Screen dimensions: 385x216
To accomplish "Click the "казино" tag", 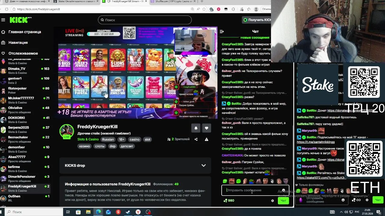I will pos(85,146).
